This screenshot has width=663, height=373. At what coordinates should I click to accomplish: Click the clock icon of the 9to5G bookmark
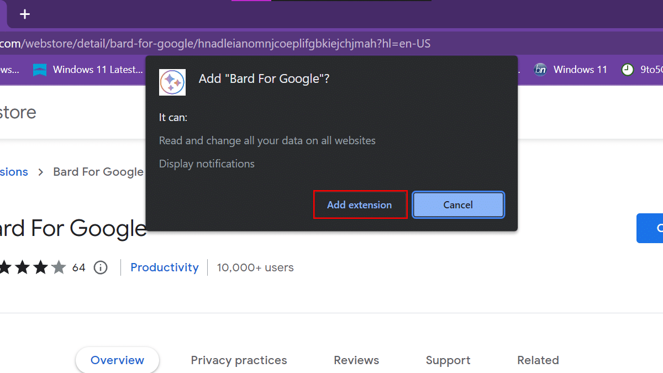(627, 70)
